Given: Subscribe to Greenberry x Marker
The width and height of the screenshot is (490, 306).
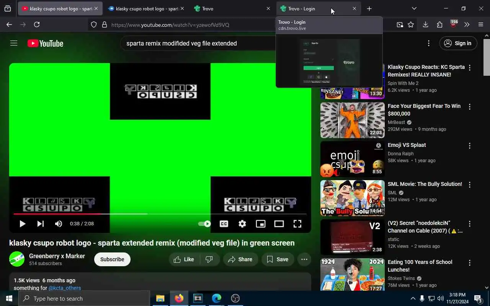Looking at the screenshot, I should (x=112, y=259).
